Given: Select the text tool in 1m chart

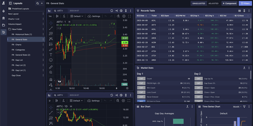Looking at the screenshot, I should coord(51,55).
